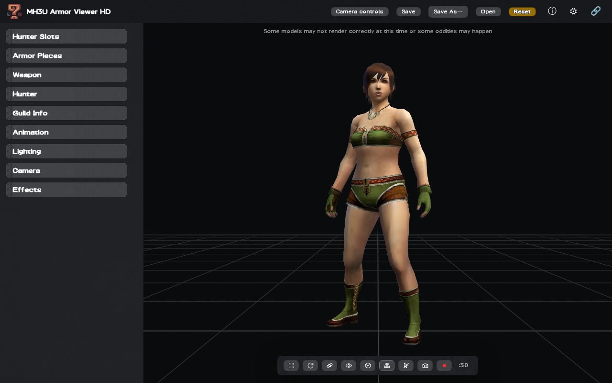This screenshot has width=612, height=383.
Task: Toggle the eye visibility icon
Action: point(349,365)
